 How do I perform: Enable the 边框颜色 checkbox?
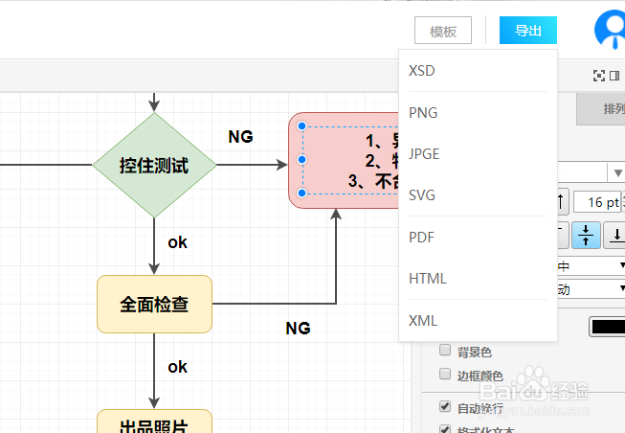(x=444, y=374)
